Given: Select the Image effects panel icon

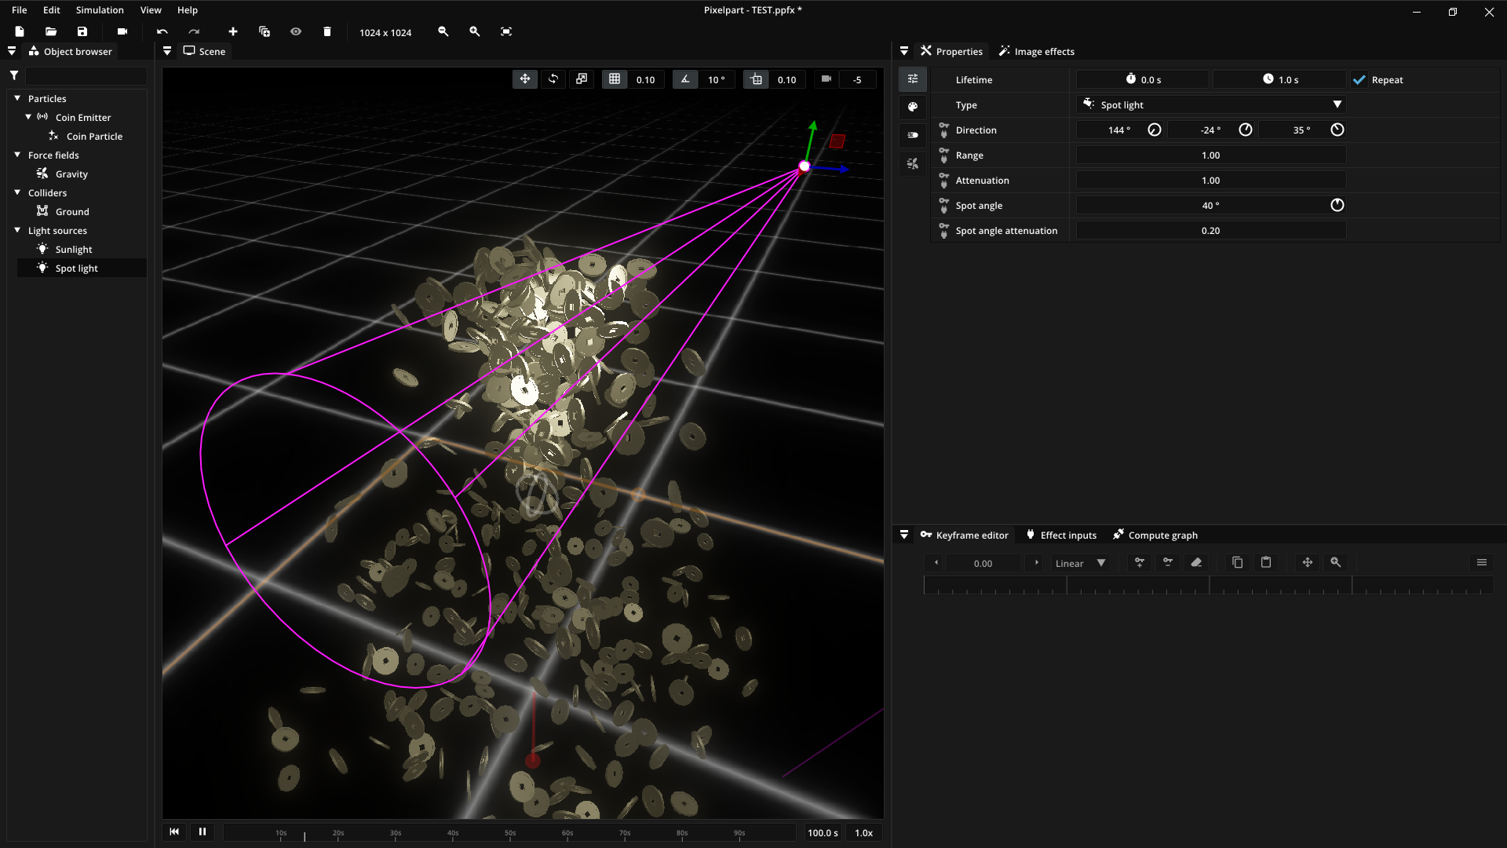Looking at the screenshot, I should pos(1003,49).
